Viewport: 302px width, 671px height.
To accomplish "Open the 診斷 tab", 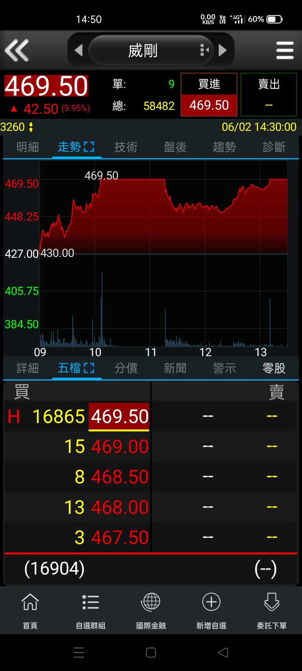I will click(x=274, y=147).
